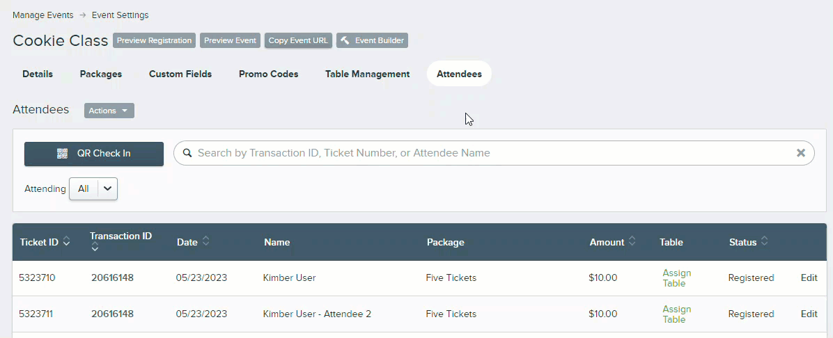Click the QR code icon in QR Check In
The image size is (833, 338).
(x=63, y=154)
